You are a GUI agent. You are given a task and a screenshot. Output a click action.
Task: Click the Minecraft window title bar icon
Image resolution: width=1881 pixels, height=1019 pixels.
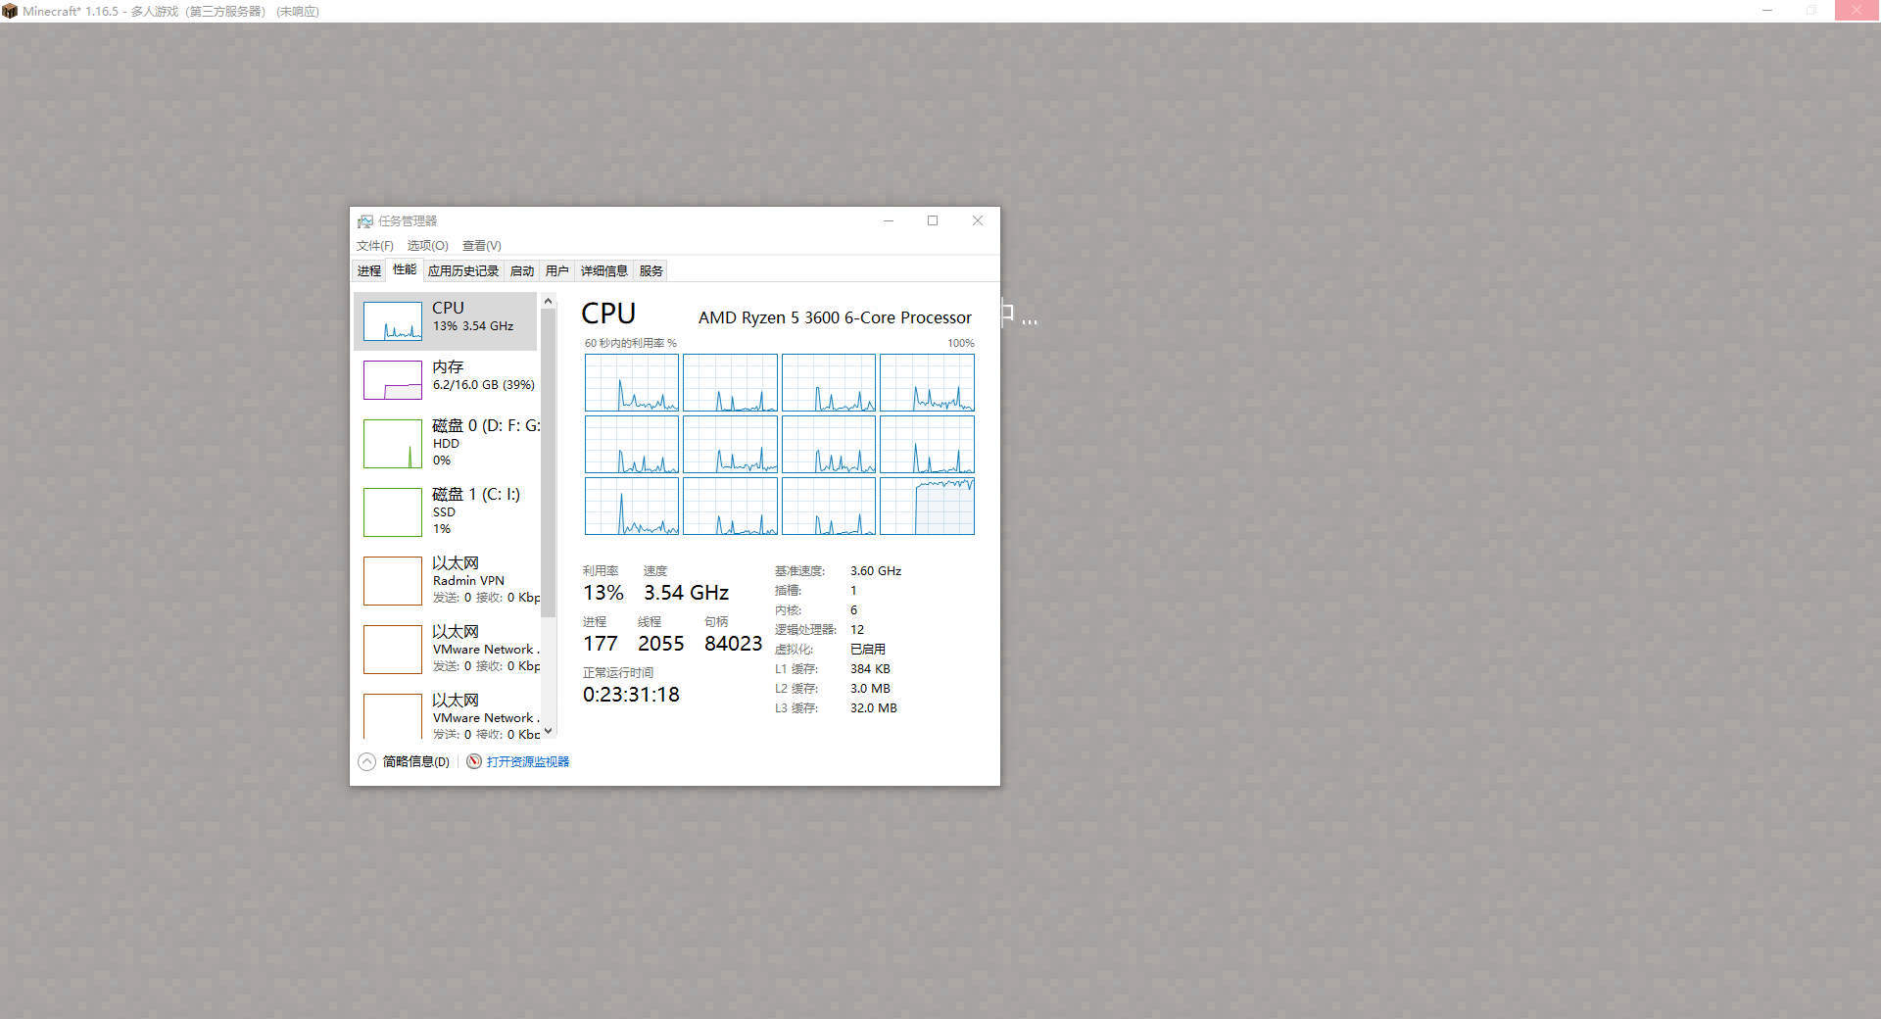pyautogui.click(x=10, y=11)
